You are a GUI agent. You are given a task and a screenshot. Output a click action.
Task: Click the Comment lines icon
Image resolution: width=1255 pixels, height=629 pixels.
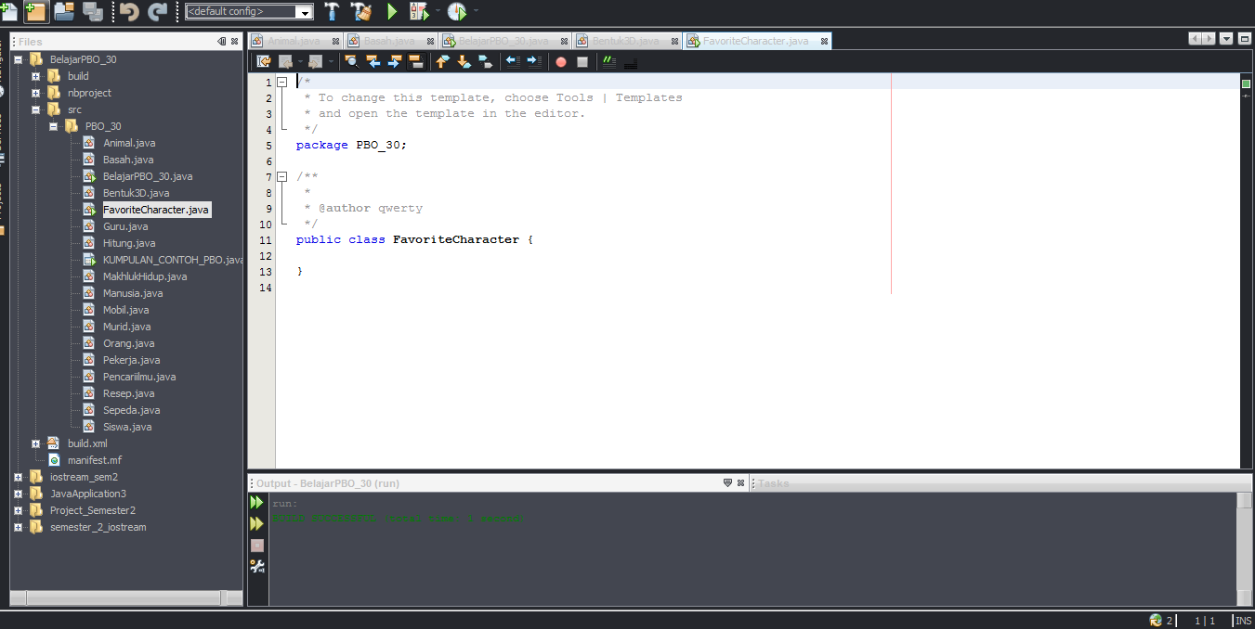609,61
